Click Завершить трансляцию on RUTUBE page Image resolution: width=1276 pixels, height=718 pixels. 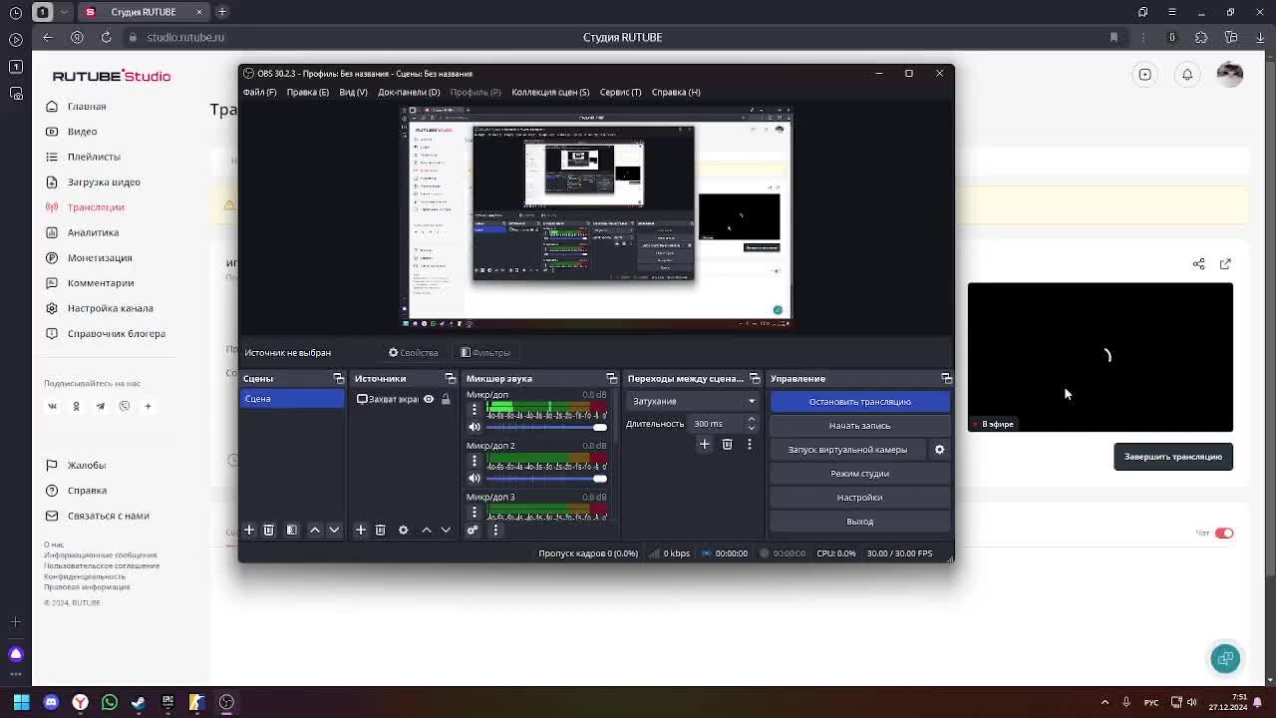pos(1173,457)
